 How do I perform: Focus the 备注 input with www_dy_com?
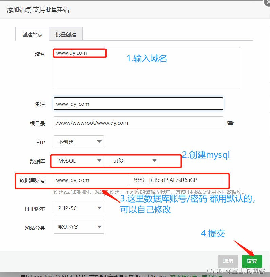138,104
